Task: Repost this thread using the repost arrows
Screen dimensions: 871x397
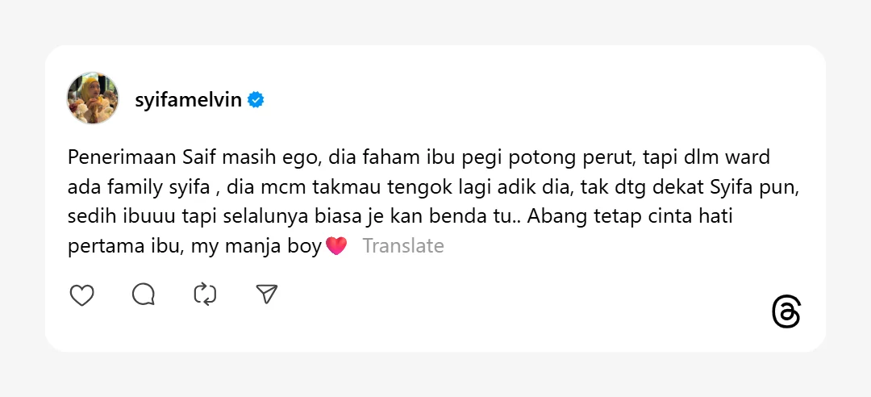Action: tap(206, 295)
